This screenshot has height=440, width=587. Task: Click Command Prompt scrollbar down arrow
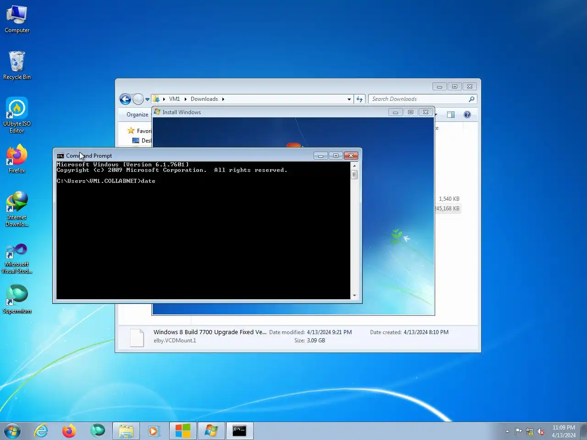354,296
